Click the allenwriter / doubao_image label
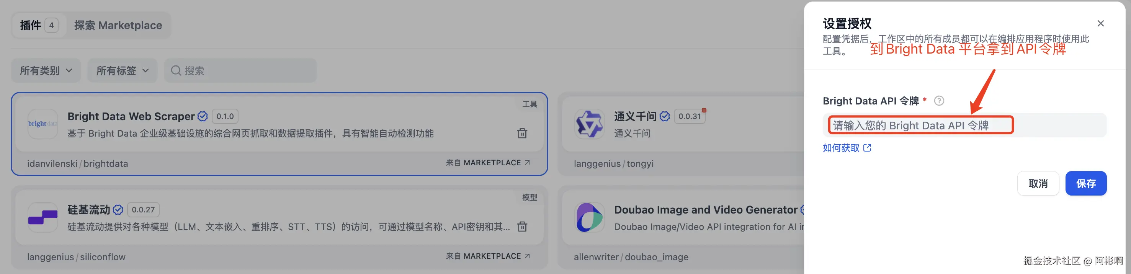 (x=631, y=257)
